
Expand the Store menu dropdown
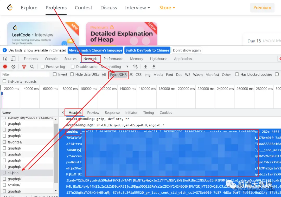(x=167, y=8)
